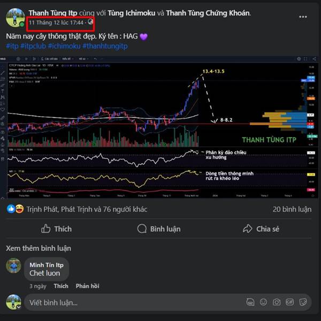Open the GIF picker in comment box
Screen dimensions: 321x321
click(x=289, y=302)
